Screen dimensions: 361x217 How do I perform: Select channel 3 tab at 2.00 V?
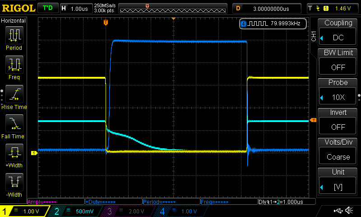pos(128,211)
